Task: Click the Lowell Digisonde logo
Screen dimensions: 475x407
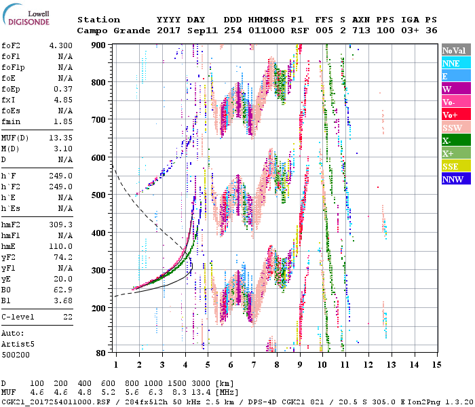Action: 26,14
